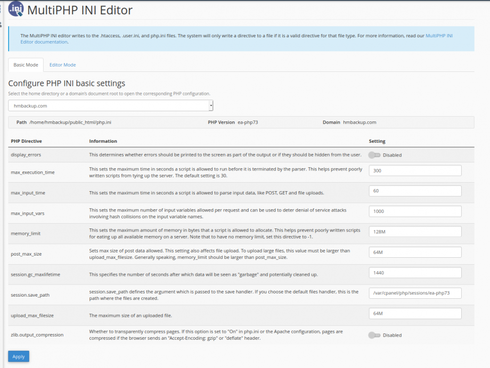Click the PHP Directive column header
This screenshot has height=368, width=490.
(26, 141)
